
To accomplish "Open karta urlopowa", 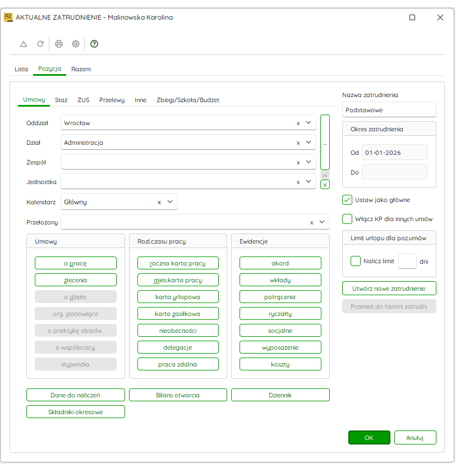I will pyautogui.click(x=178, y=297).
